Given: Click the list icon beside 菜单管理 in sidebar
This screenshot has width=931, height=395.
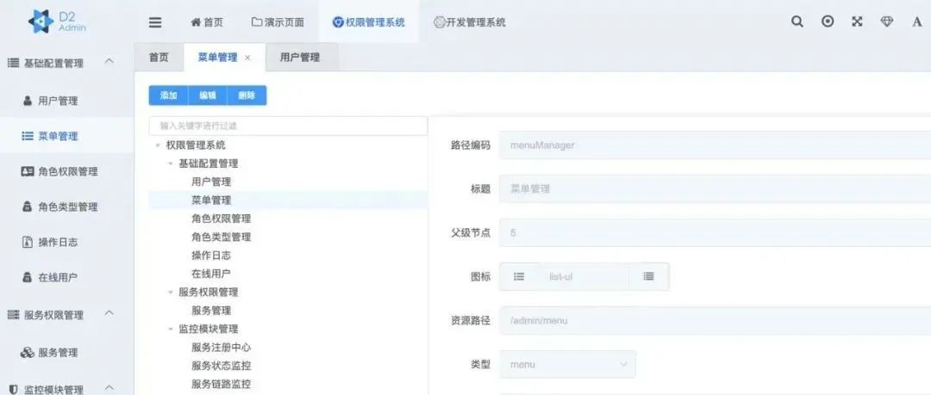Looking at the screenshot, I should pyautogui.click(x=27, y=137).
